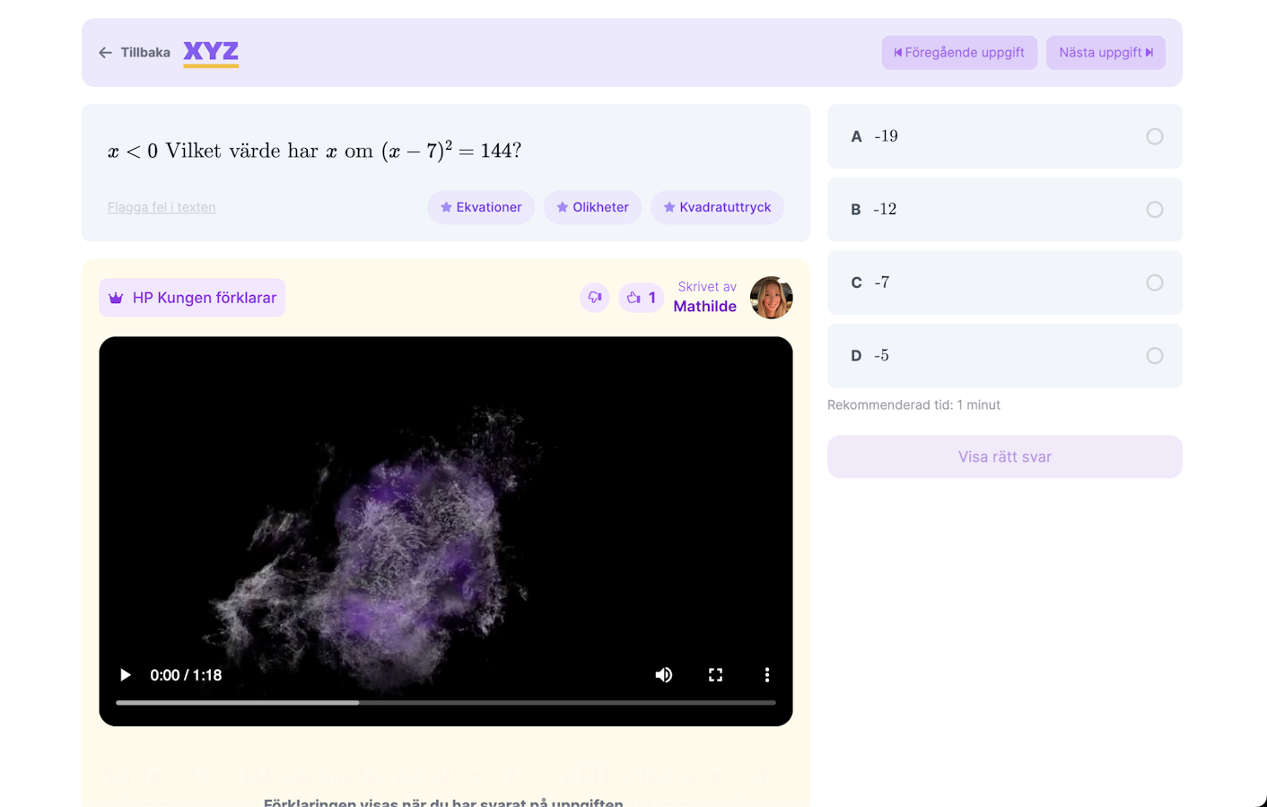Enter fullscreen video mode
The width and height of the screenshot is (1267, 807).
point(715,675)
